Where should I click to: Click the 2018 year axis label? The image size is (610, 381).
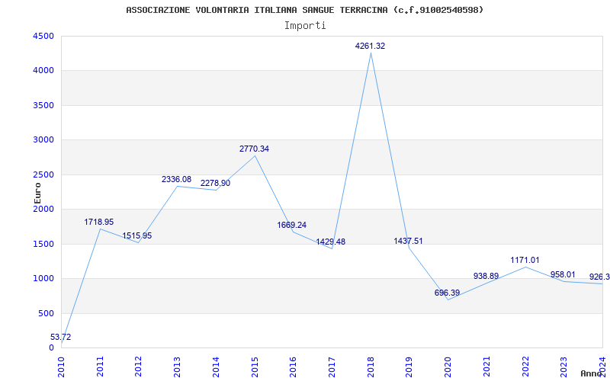pos(371,367)
